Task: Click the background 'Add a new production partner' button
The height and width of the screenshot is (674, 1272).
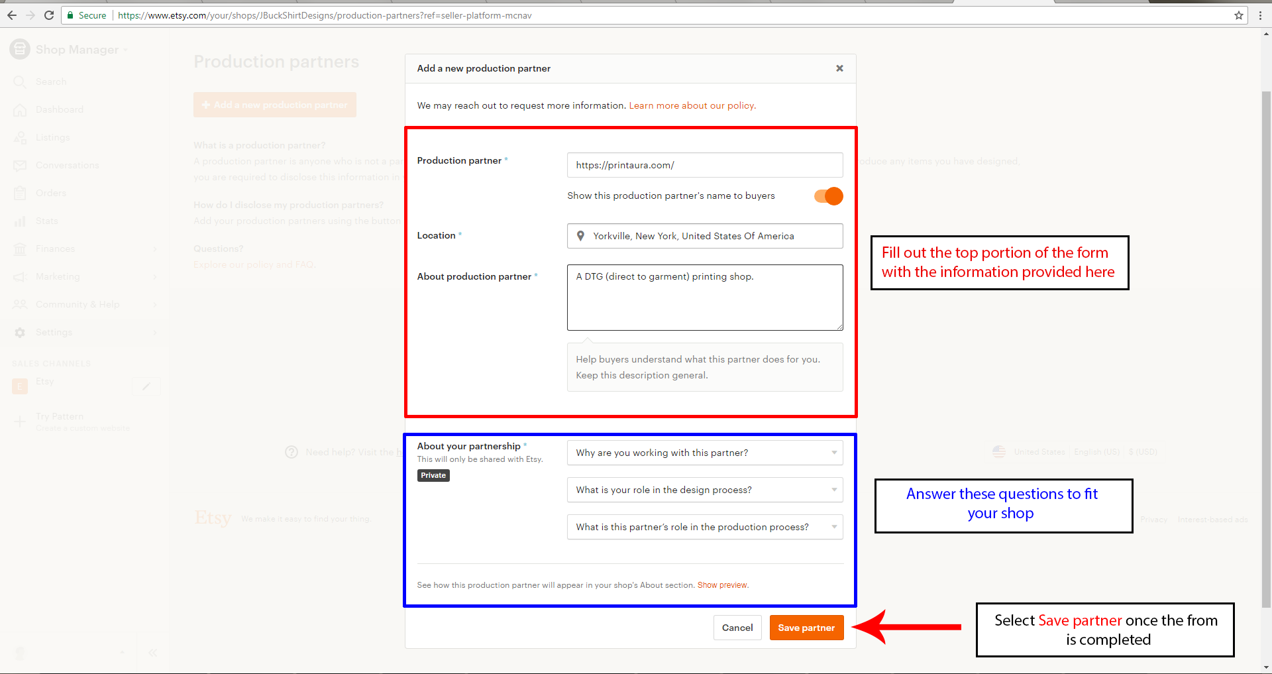Action: [275, 105]
